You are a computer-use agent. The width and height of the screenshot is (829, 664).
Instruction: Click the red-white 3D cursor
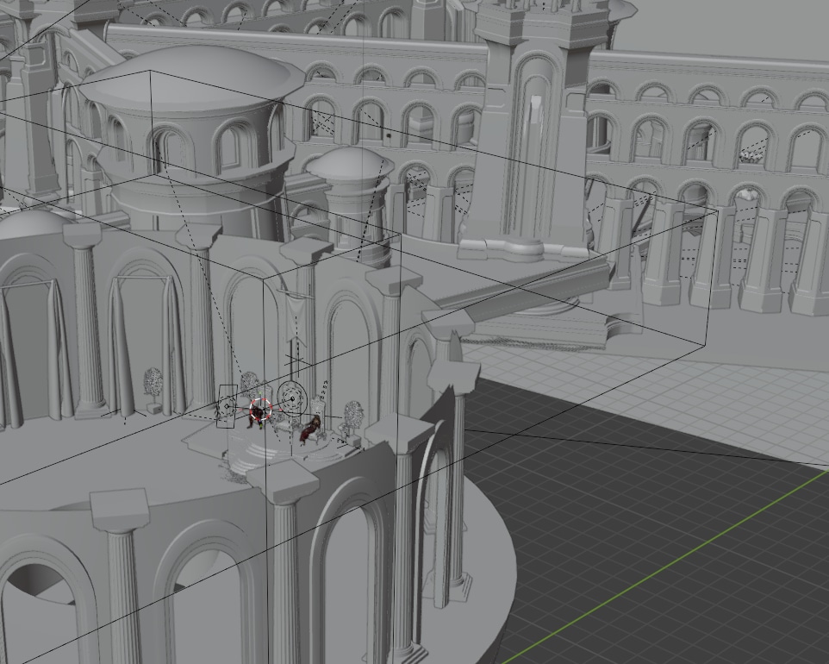coord(259,410)
